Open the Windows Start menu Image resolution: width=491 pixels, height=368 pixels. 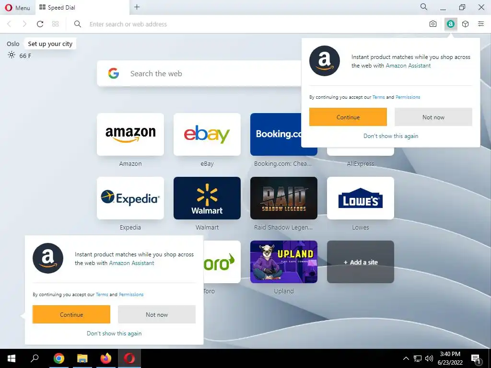click(12, 358)
